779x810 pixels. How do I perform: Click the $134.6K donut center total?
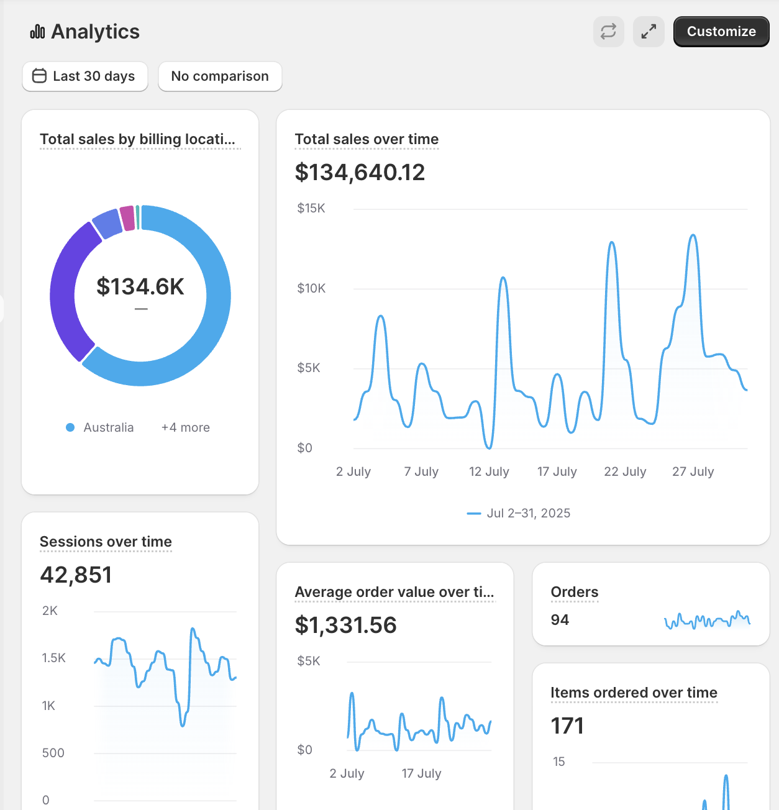tap(140, 286)
